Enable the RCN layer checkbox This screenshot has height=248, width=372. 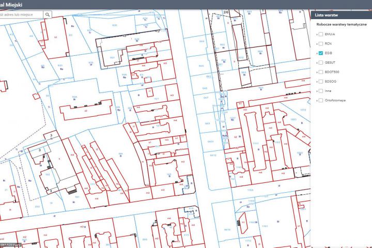point(321,44)
